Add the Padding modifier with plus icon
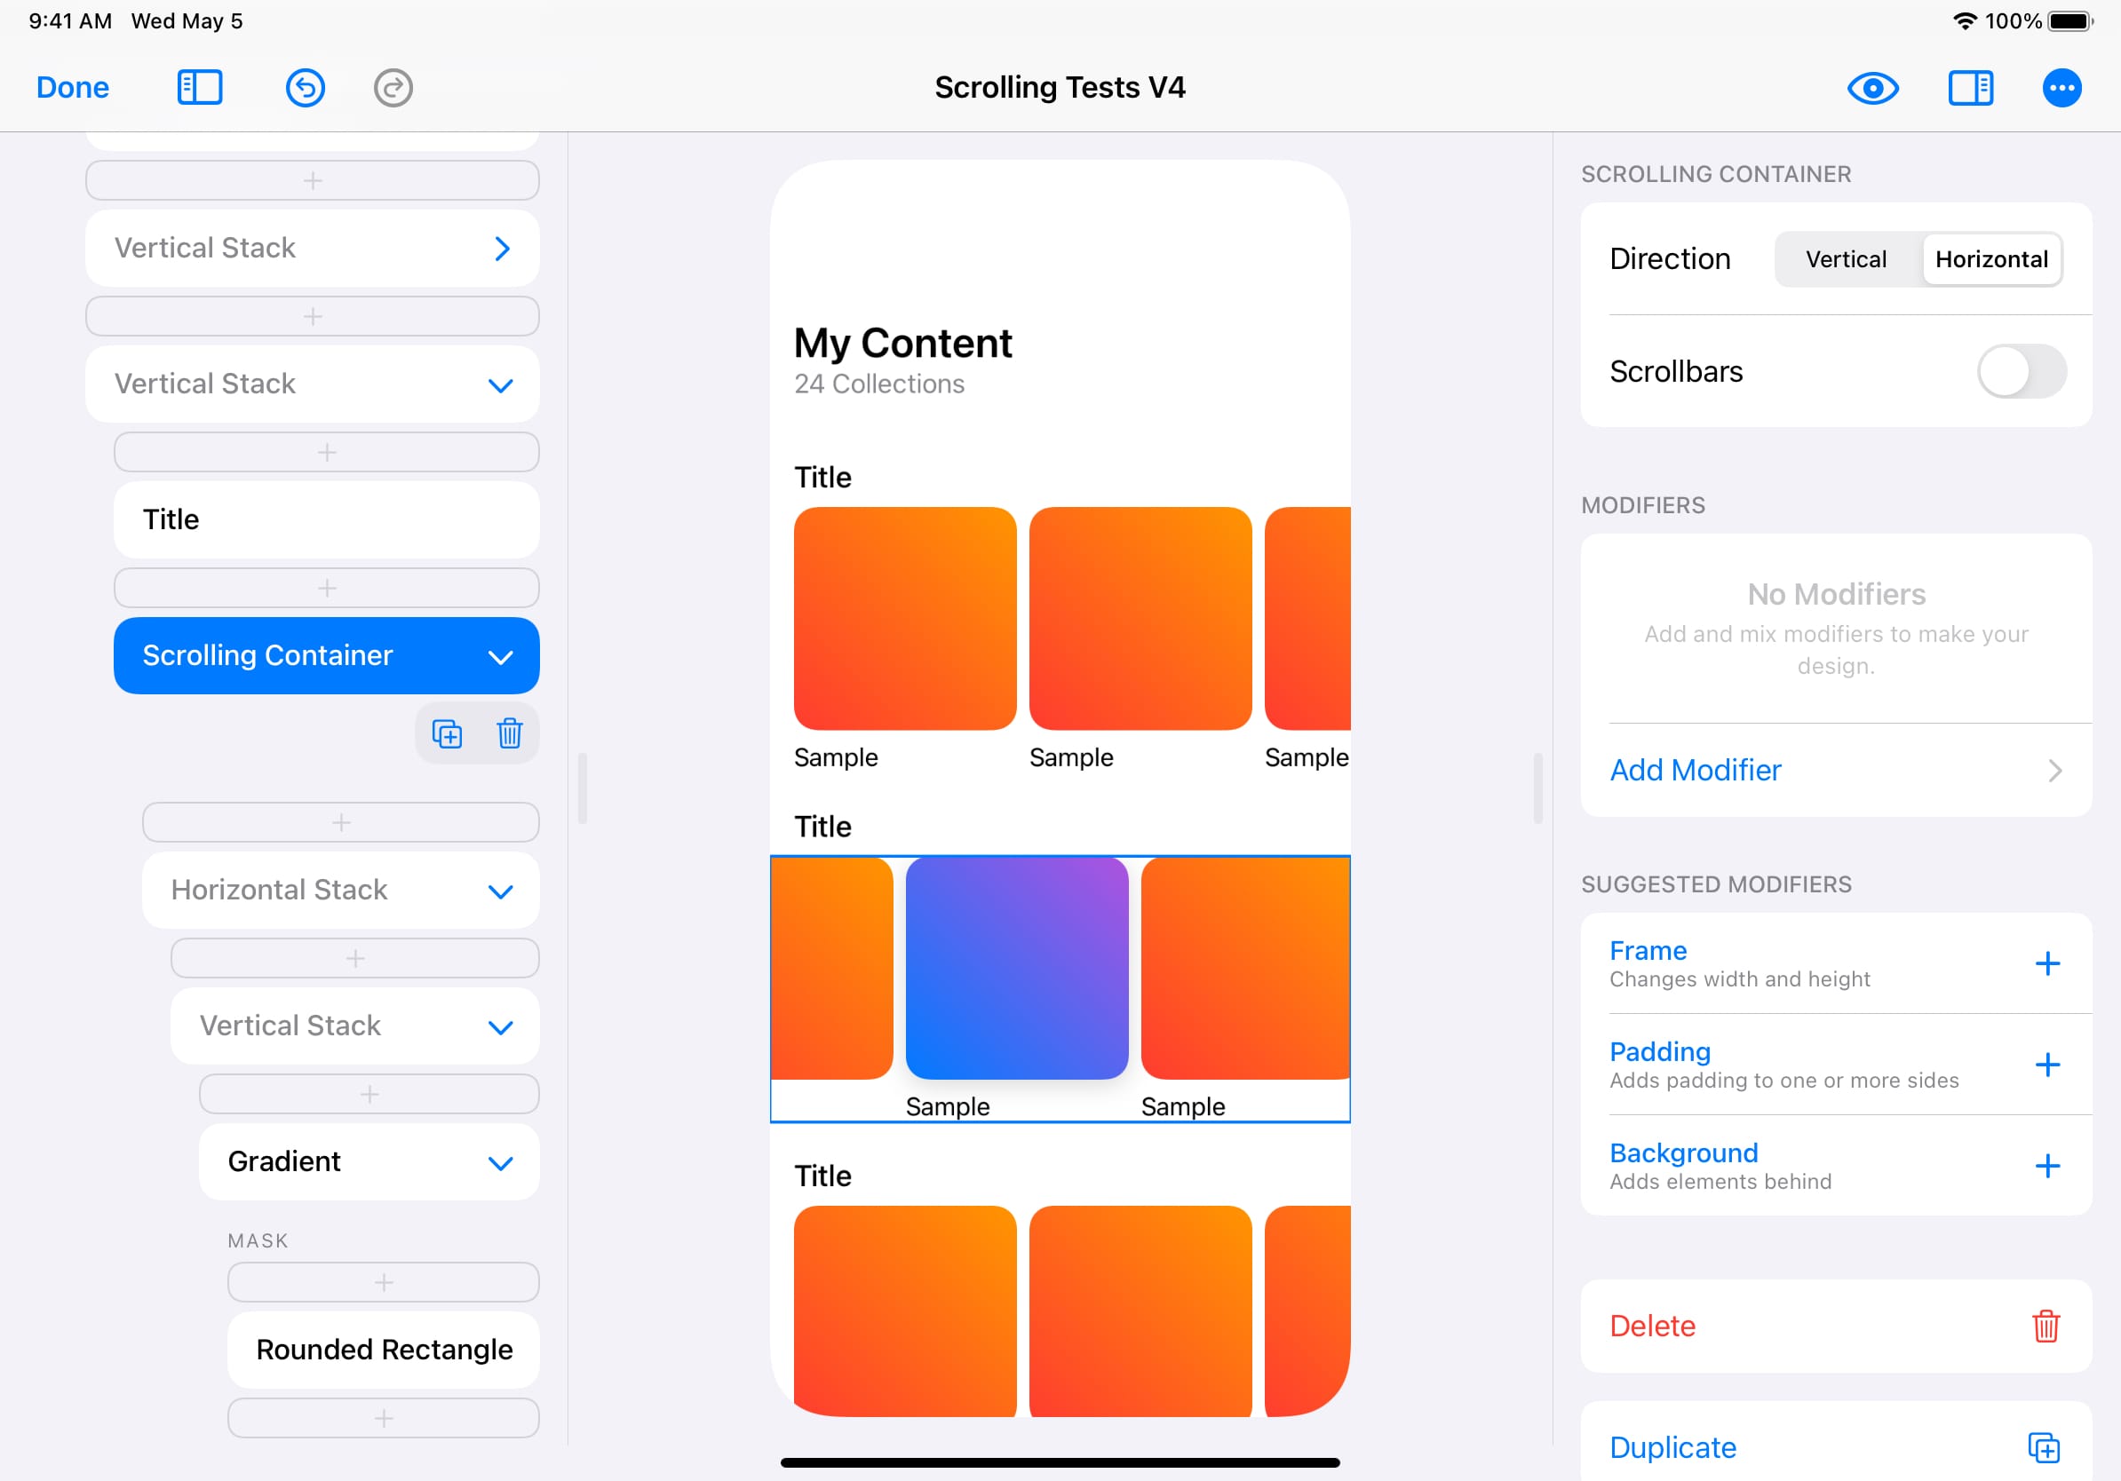The image size is (2121, 1481). [x=2047, y=1065]
